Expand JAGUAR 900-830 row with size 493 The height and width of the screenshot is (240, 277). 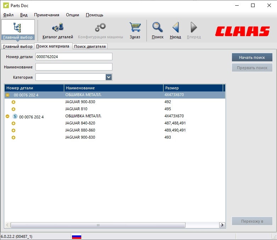tap(13, 138)
